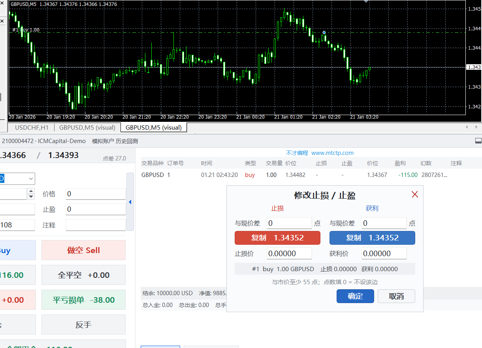Click the open price 1.34482 cell
The width and height of the screenshot is (482, 348).
[296, 175]
